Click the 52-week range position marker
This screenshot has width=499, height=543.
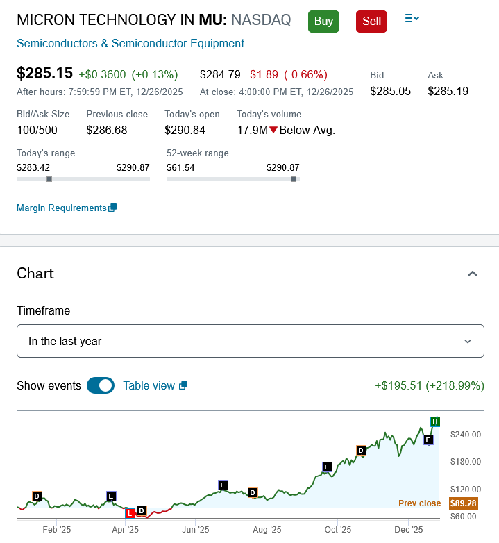click(x=294, y=179)
